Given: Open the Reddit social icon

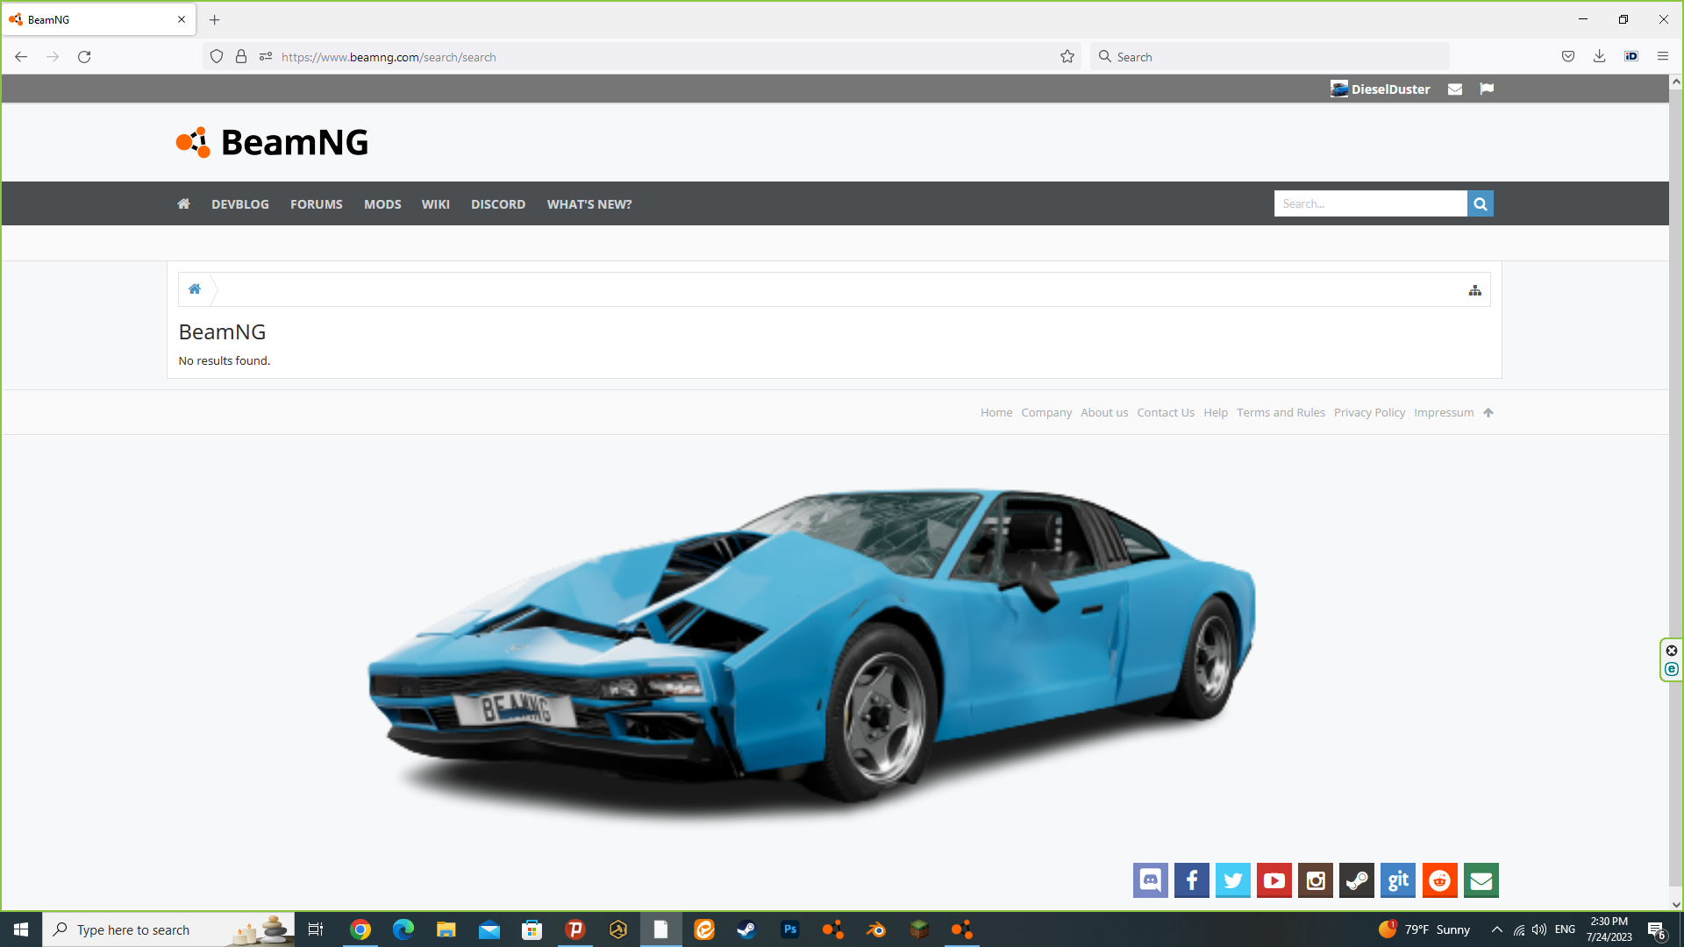Looking at the screenshot, I should (1439, 880).
